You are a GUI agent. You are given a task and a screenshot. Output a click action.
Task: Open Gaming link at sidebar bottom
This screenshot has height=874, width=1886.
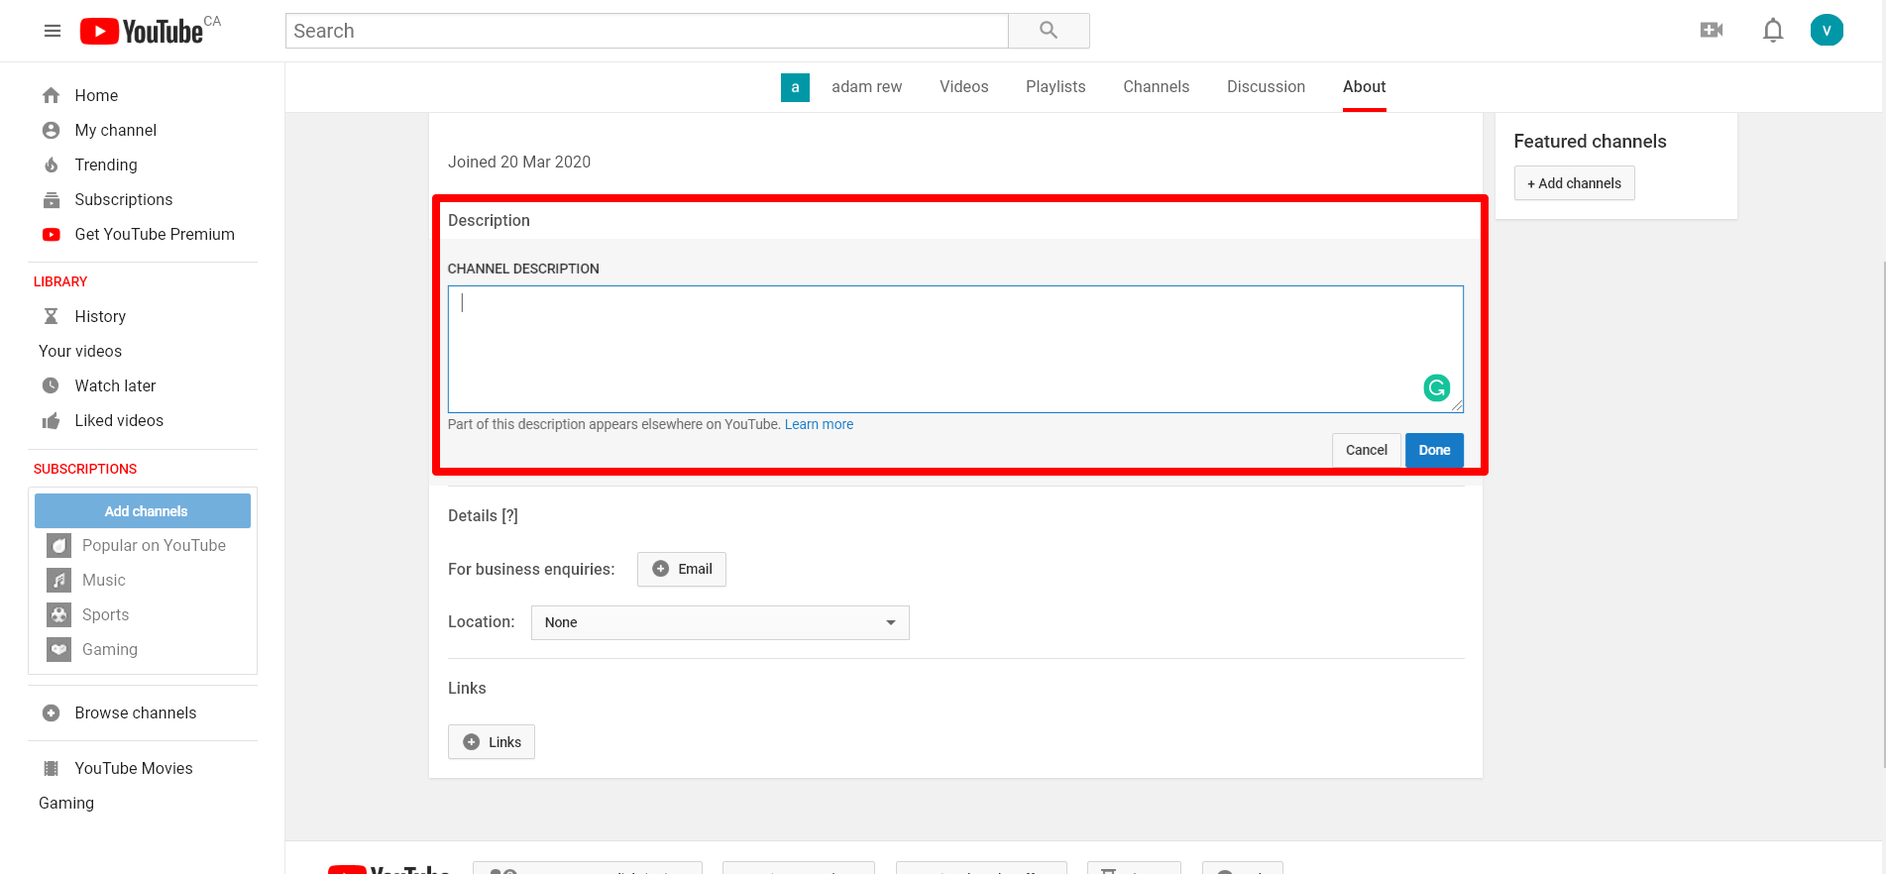(x=66, y=803)
